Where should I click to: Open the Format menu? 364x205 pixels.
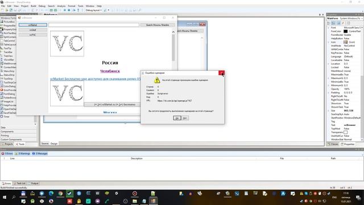pos(72,6)
